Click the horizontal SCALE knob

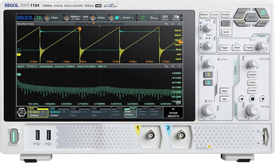point(253,110)
